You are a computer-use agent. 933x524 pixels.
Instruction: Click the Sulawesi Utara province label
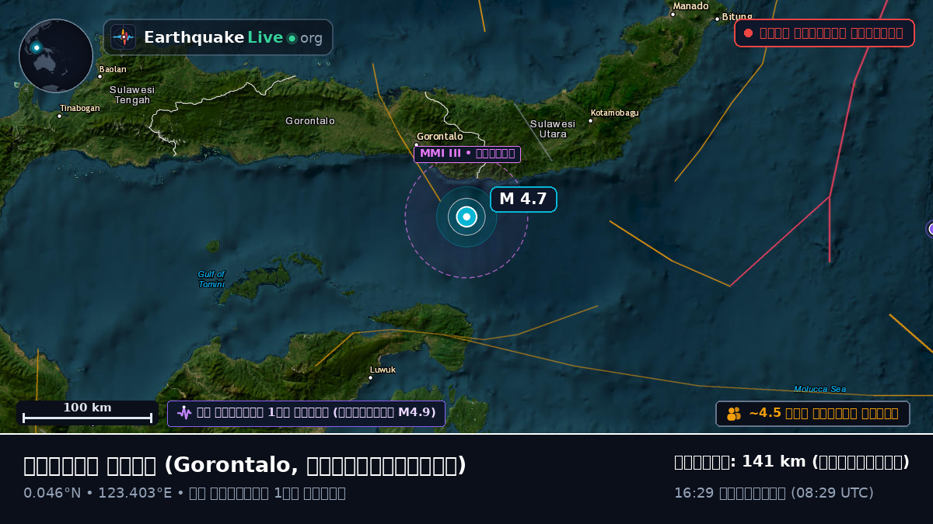pos(553,129)
